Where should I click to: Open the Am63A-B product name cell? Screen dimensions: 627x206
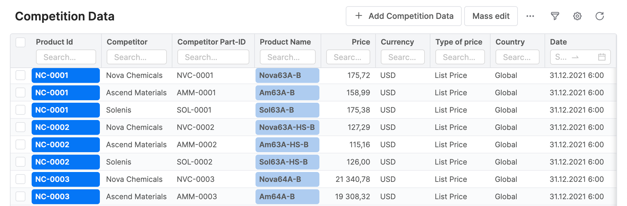287,93
